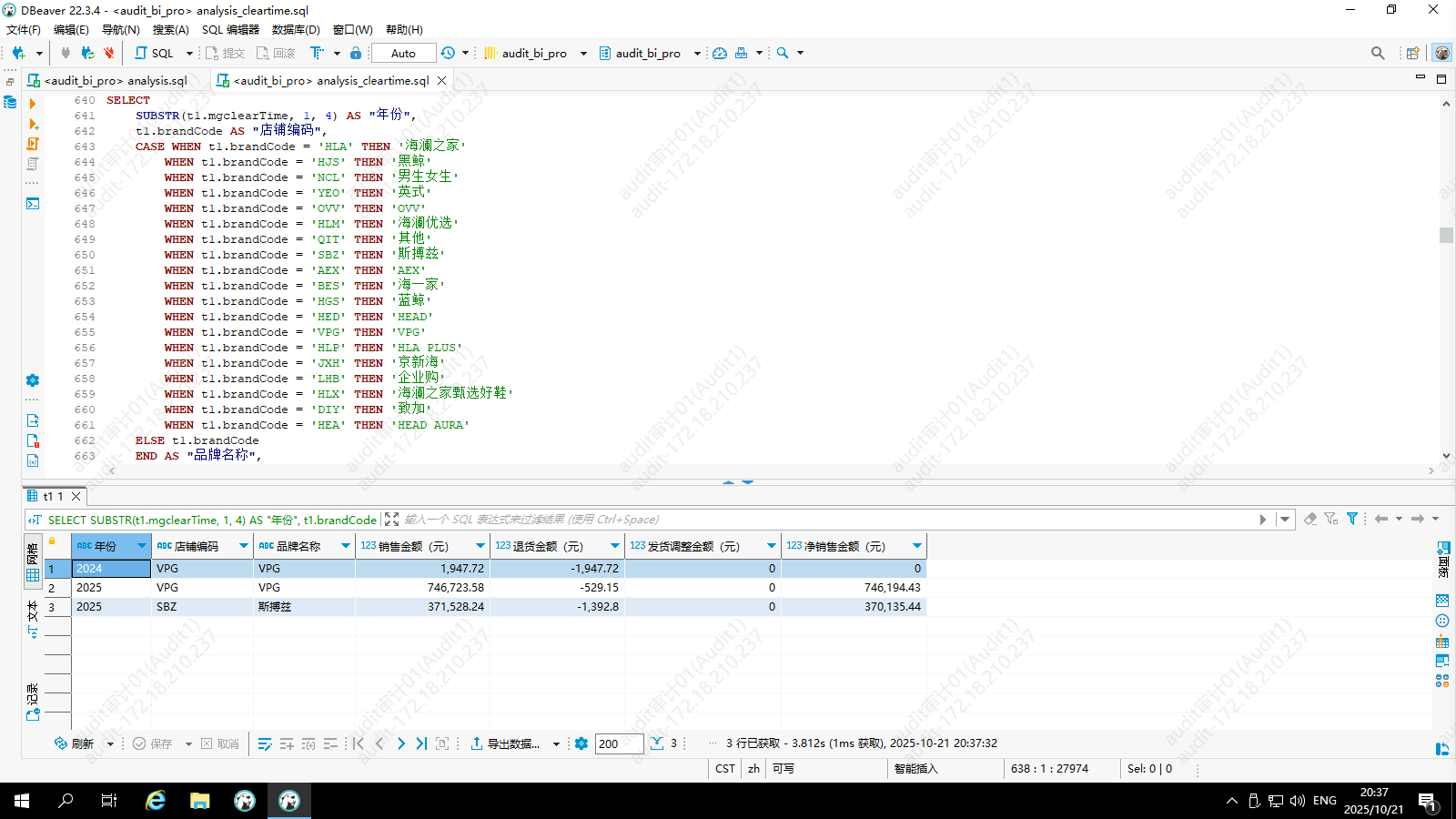Click the red disconnect icon in toolbar
The image size is (1456, 819).
tap(109, 53)
